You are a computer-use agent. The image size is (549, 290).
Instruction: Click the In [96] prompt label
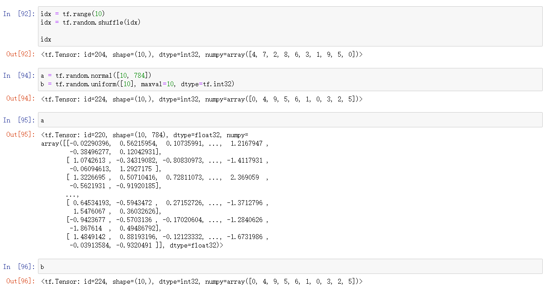point(19,267)
